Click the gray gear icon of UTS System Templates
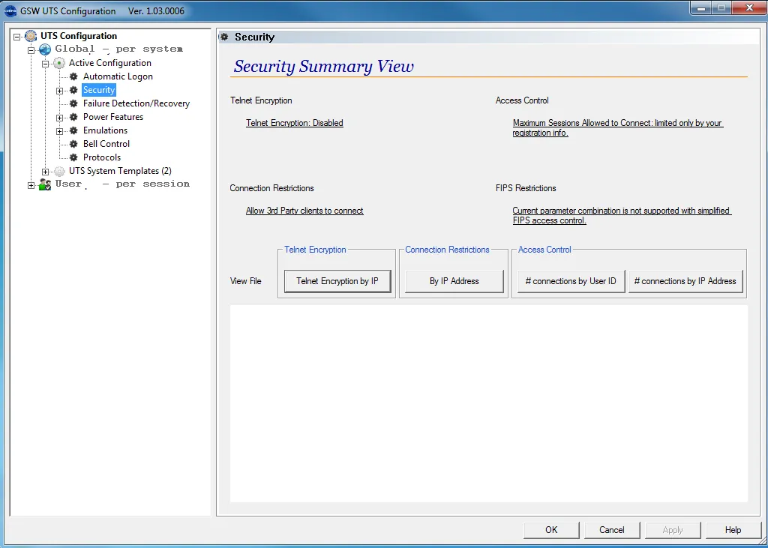This screenshot has width=768, height=548. [x=59, y=171]
